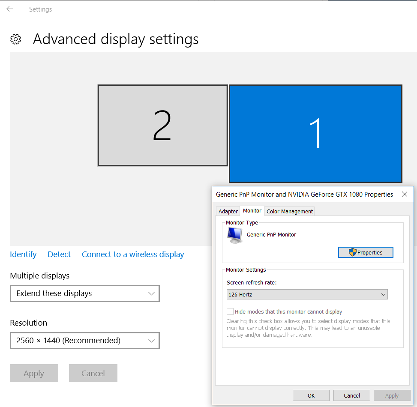Click OK in the Properties dialog
417x407 pixels.
tap(311, 395)
